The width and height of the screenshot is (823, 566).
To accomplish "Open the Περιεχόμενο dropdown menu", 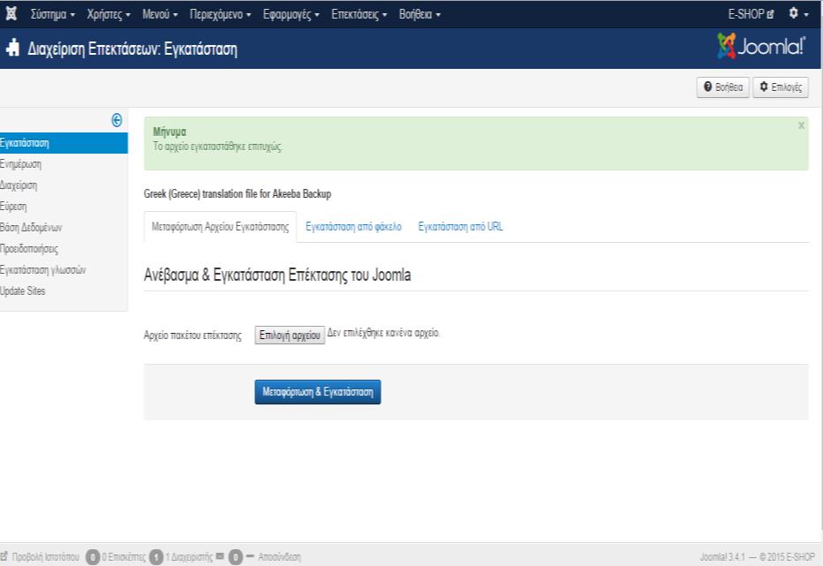I will [221, 14].
